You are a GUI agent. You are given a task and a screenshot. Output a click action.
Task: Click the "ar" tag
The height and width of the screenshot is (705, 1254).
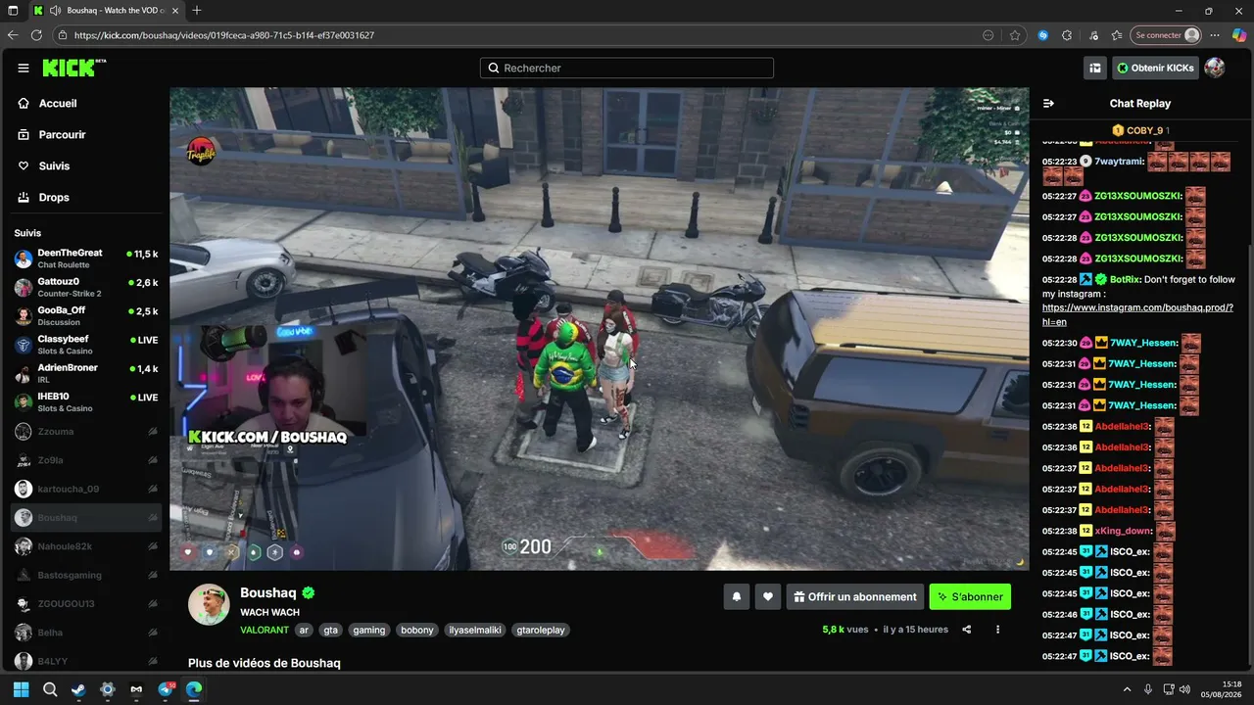point(305,631)
